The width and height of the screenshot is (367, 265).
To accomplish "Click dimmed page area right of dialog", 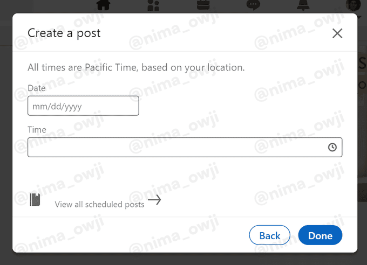I will [x=362, y=135].
